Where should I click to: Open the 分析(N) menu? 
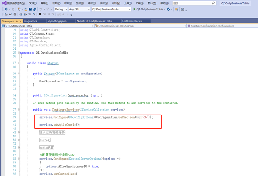point(115,3)
